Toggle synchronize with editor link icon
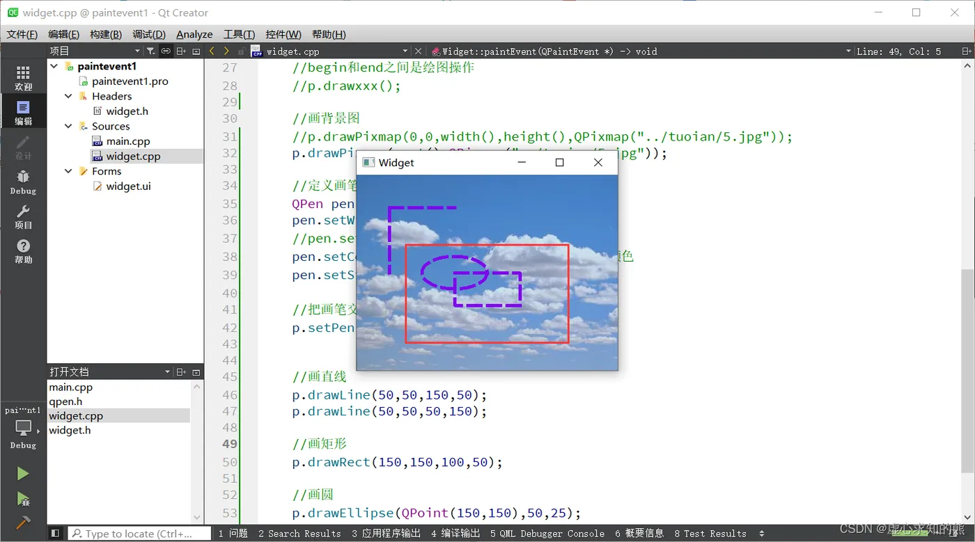This screenshot has height=542, width=975. (166, 51)
